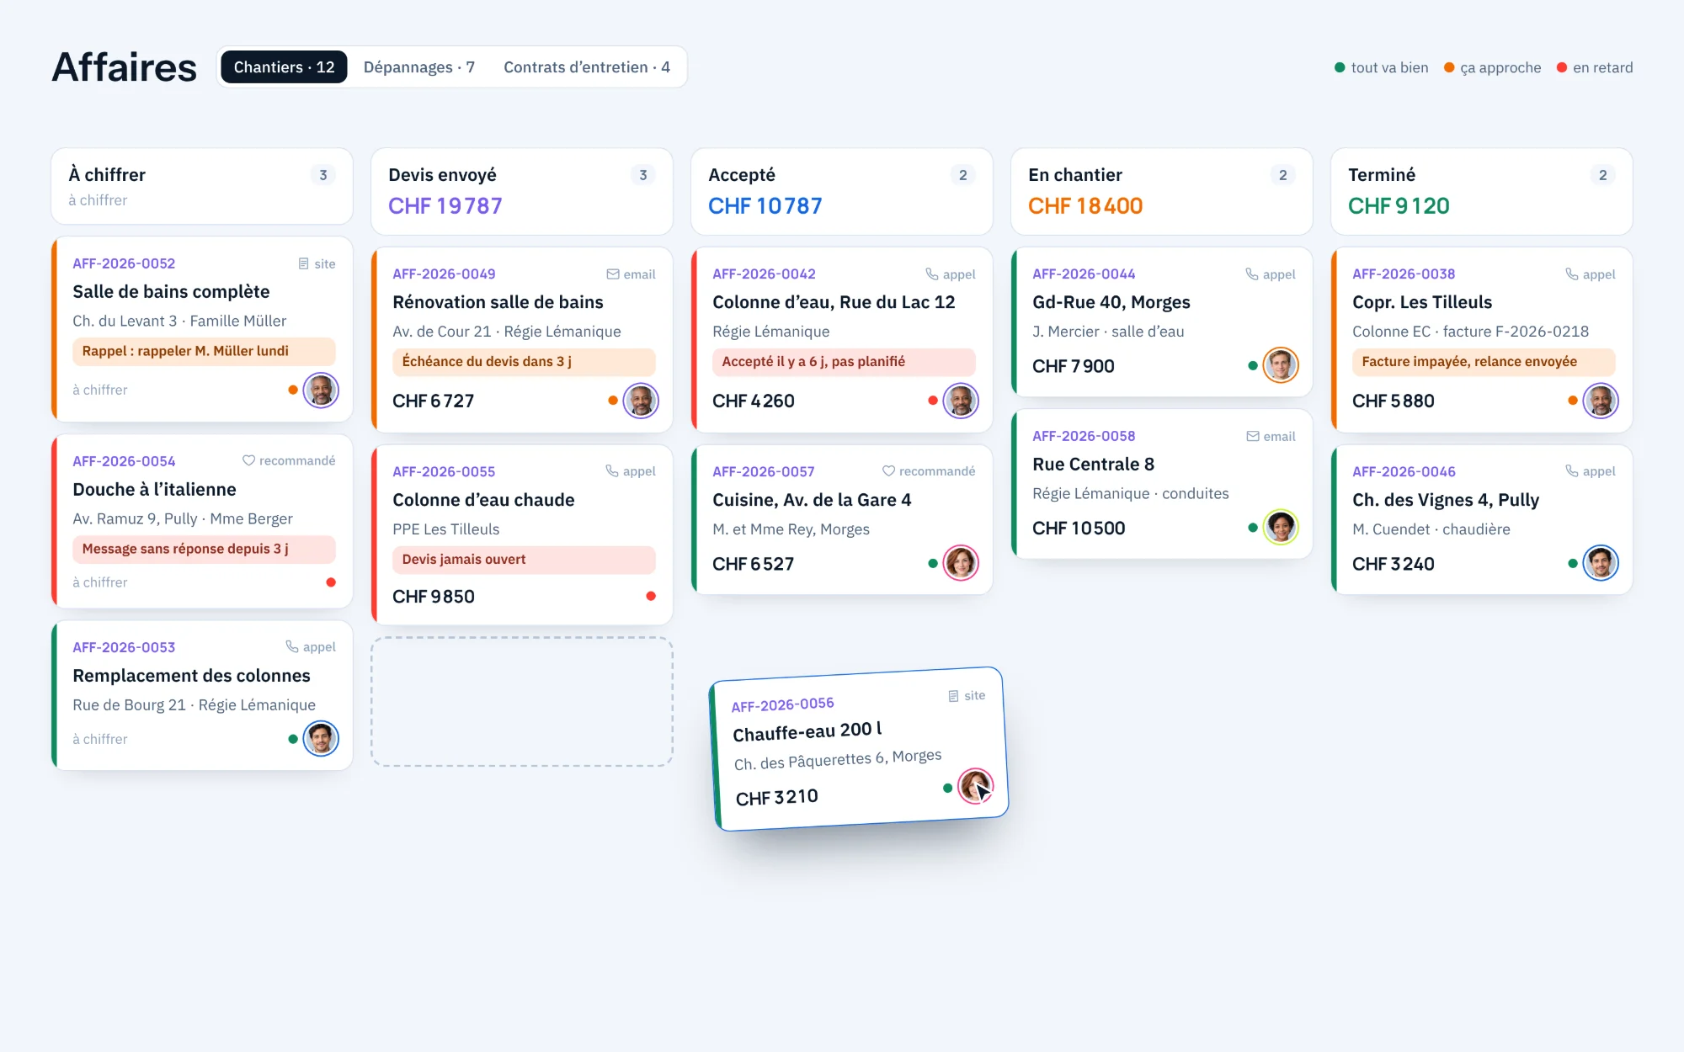Click avatar on Rue Centrale 8 card

pyautogui.click(x=1281, y=528)
